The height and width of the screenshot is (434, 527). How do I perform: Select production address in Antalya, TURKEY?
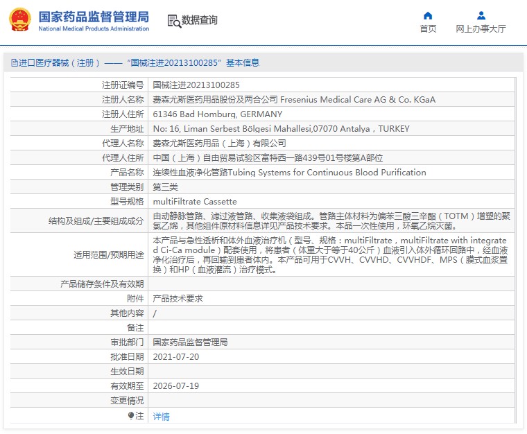[282, 129]
